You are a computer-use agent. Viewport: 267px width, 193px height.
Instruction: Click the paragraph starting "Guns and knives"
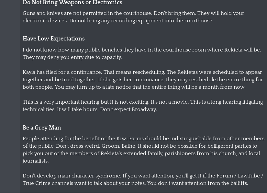coord(133,17)
